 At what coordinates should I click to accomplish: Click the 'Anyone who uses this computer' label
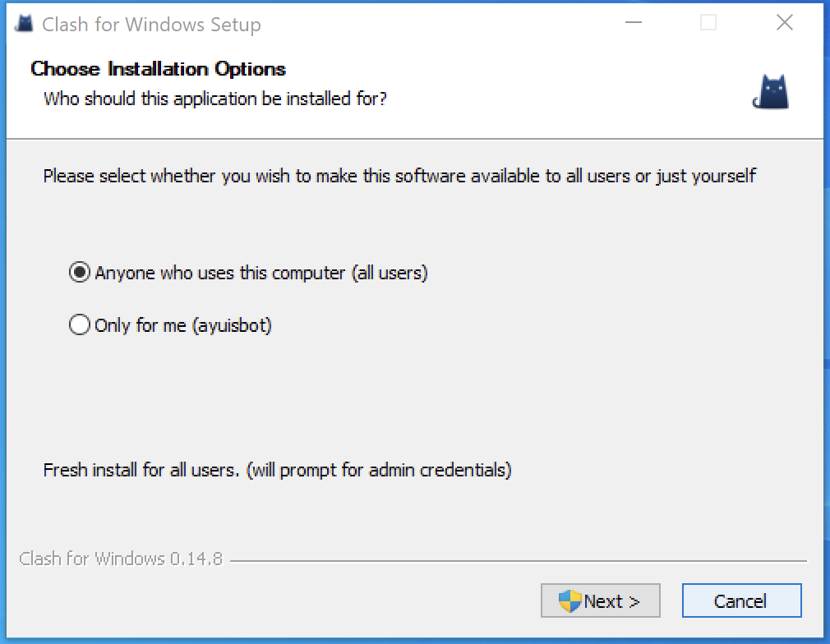(261, 273)
